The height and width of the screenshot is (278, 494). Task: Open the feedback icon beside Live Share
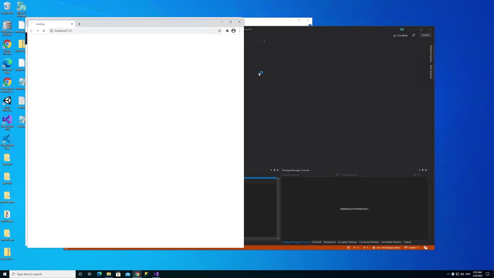pos(414,35)
